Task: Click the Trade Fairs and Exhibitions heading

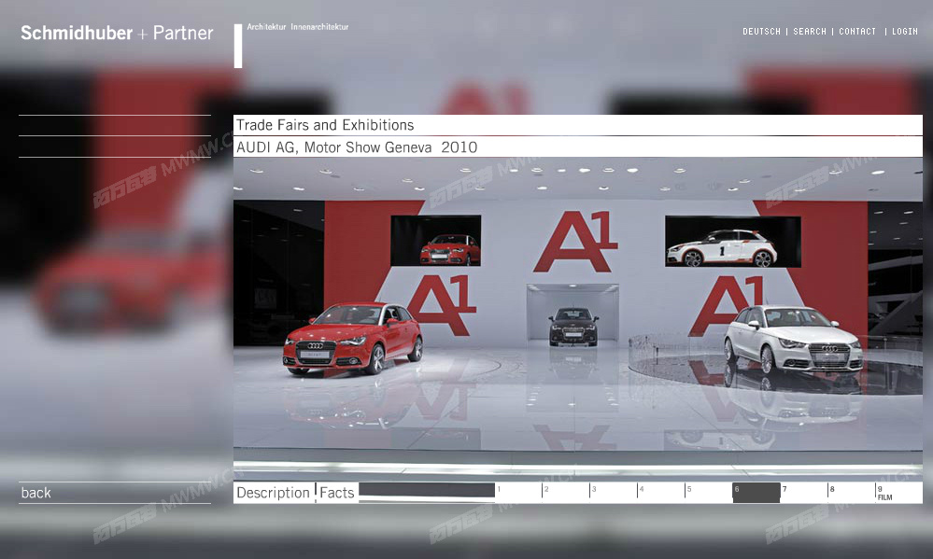Action: coord(325,125)
